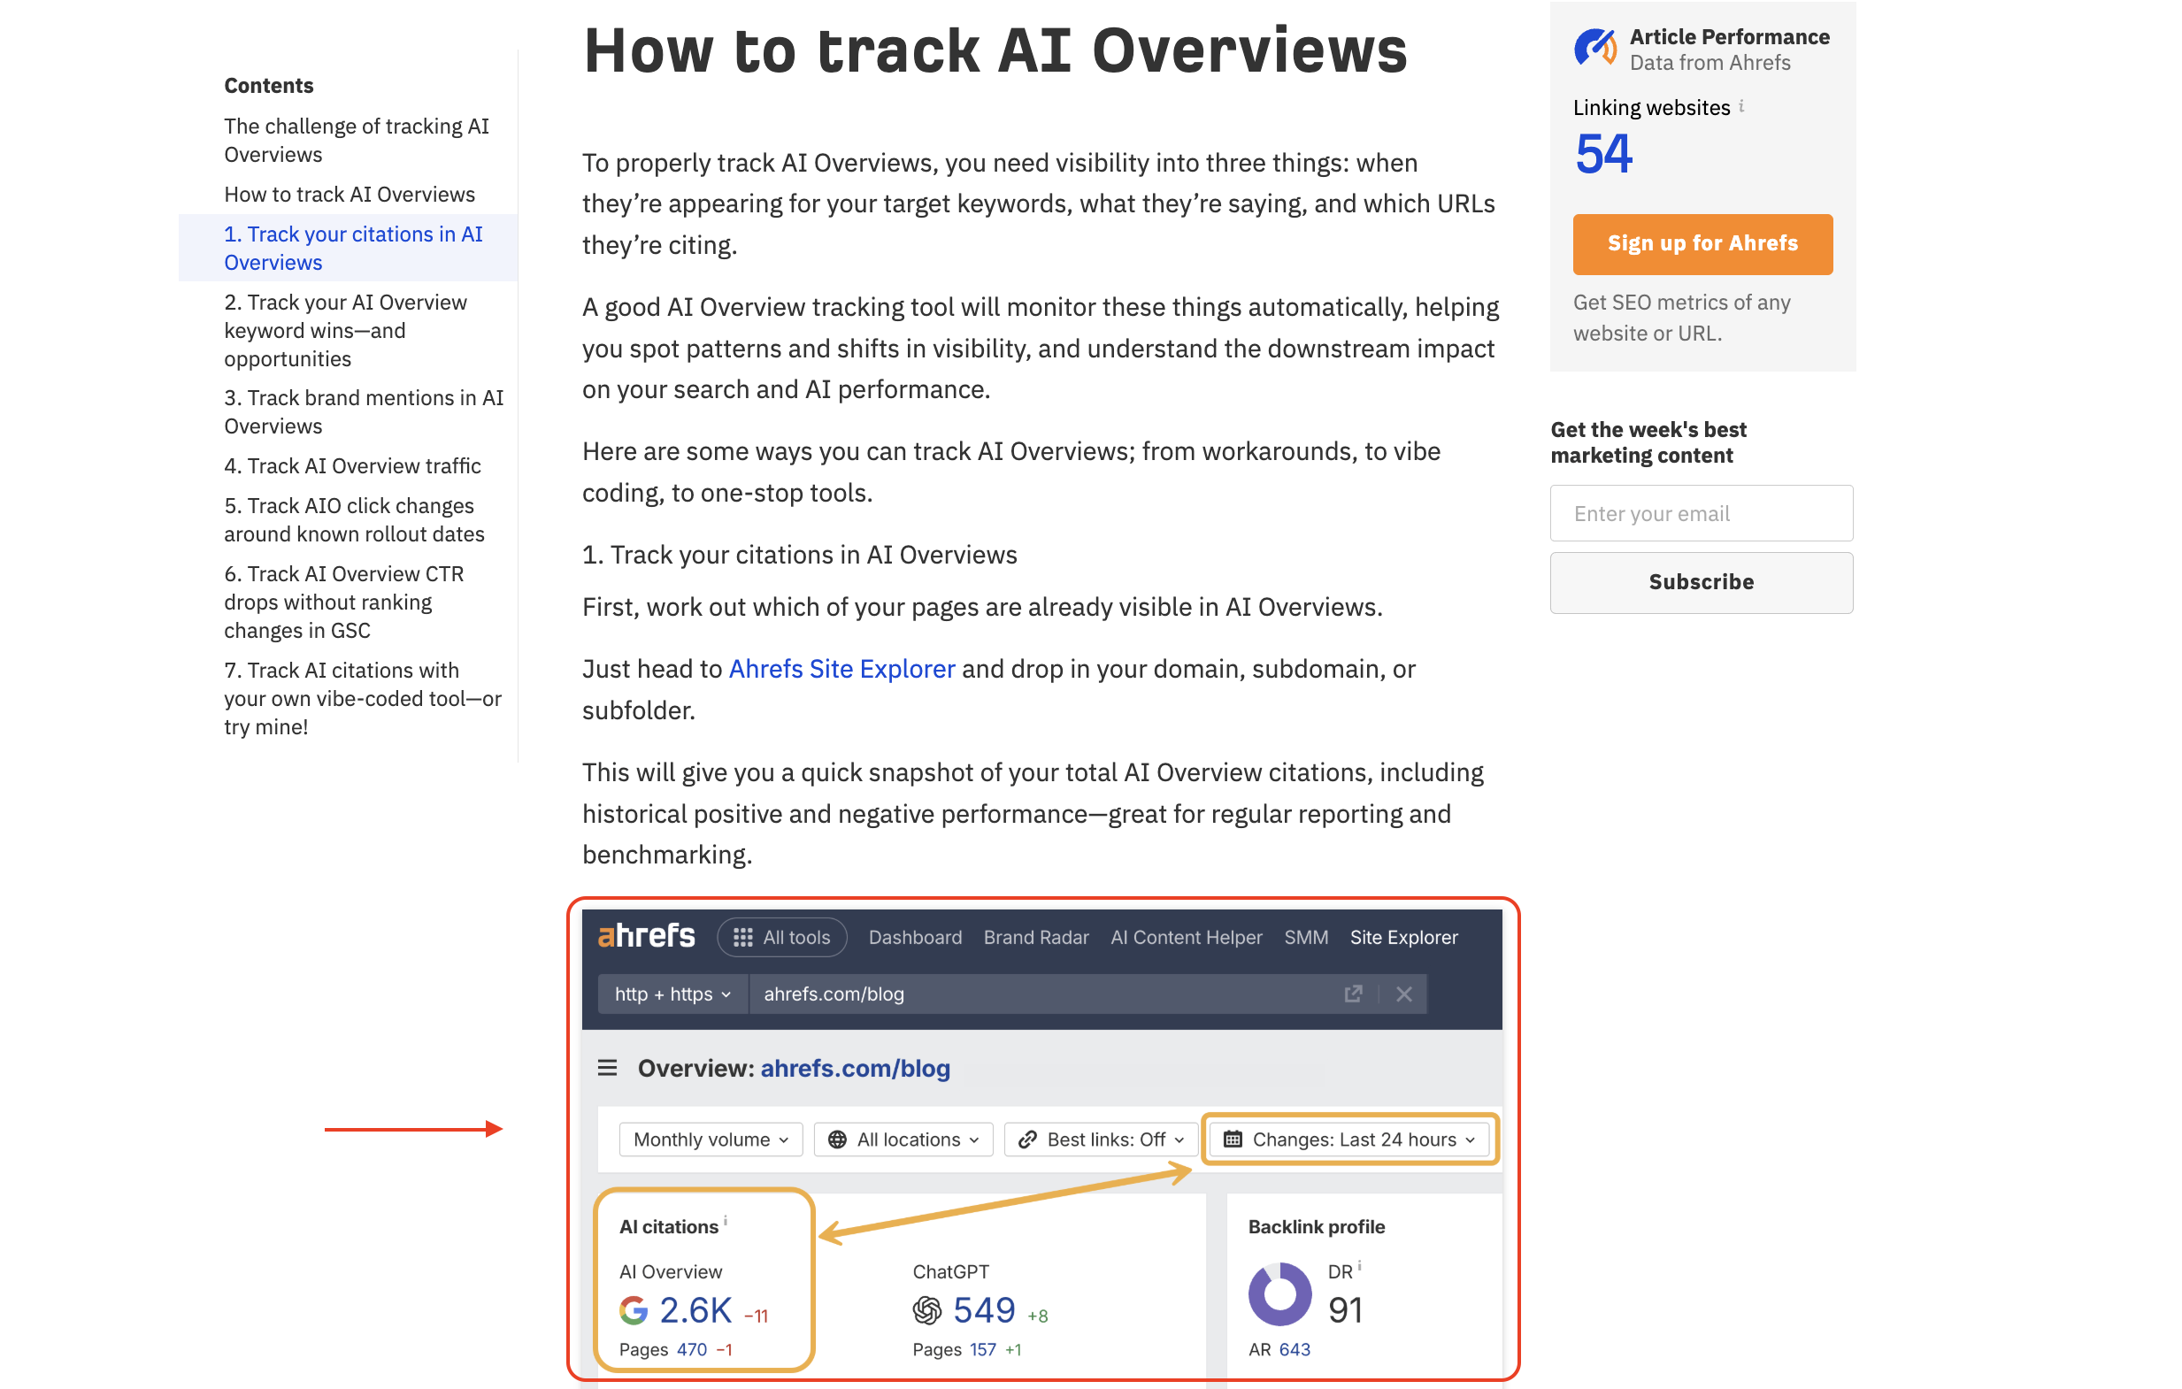Click the Enter your email field
The width and height of the screenshot is (2182, 1389).
pos(1701,513)
